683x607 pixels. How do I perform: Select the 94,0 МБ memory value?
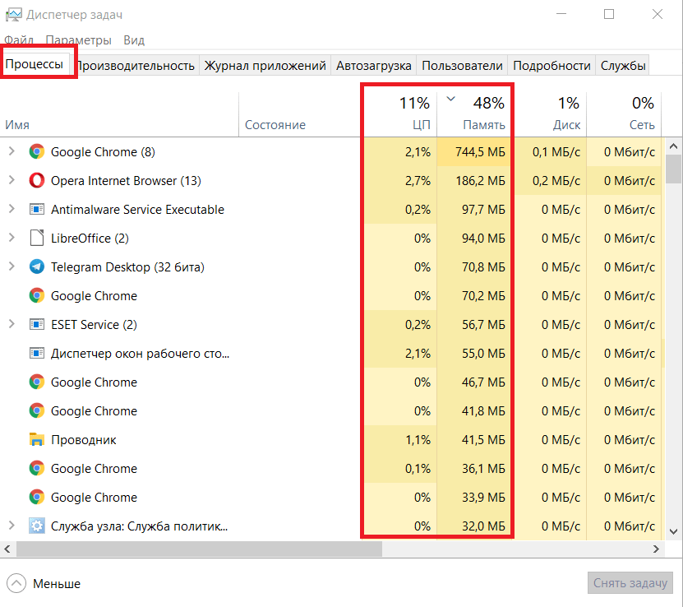[483, 238]
